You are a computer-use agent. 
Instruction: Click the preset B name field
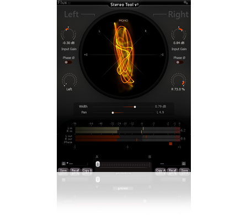(170, 164)
